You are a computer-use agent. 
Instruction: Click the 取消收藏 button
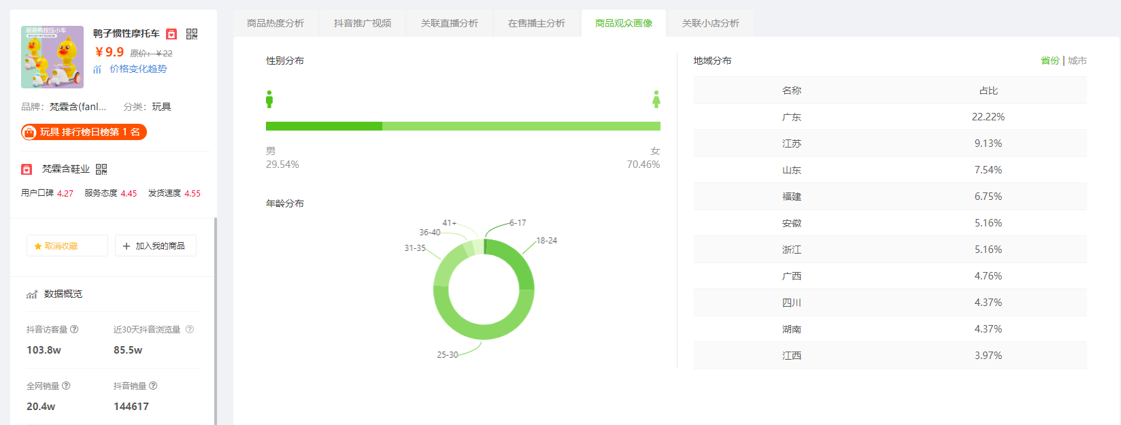point(67,245)
